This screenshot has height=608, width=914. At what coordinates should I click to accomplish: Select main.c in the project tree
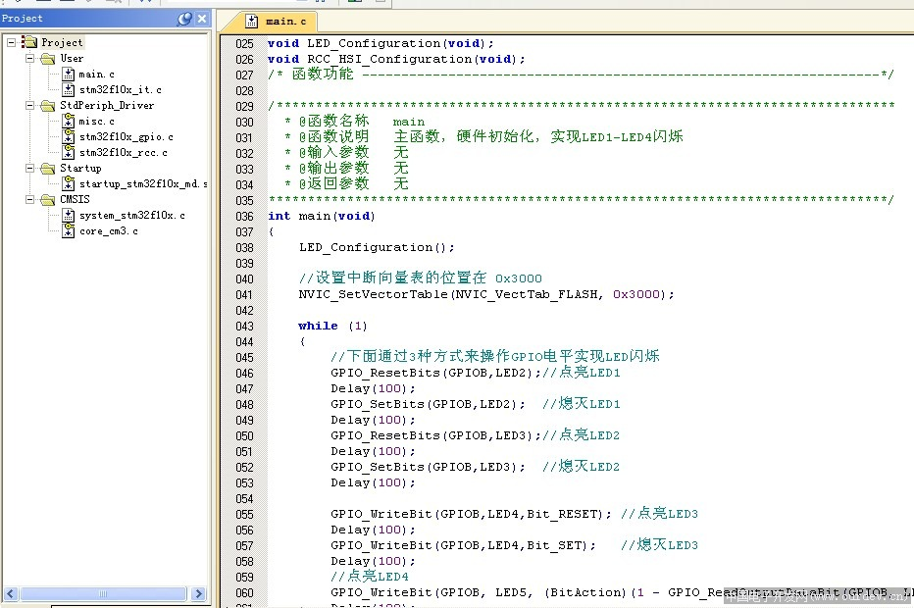pos(97,74)
